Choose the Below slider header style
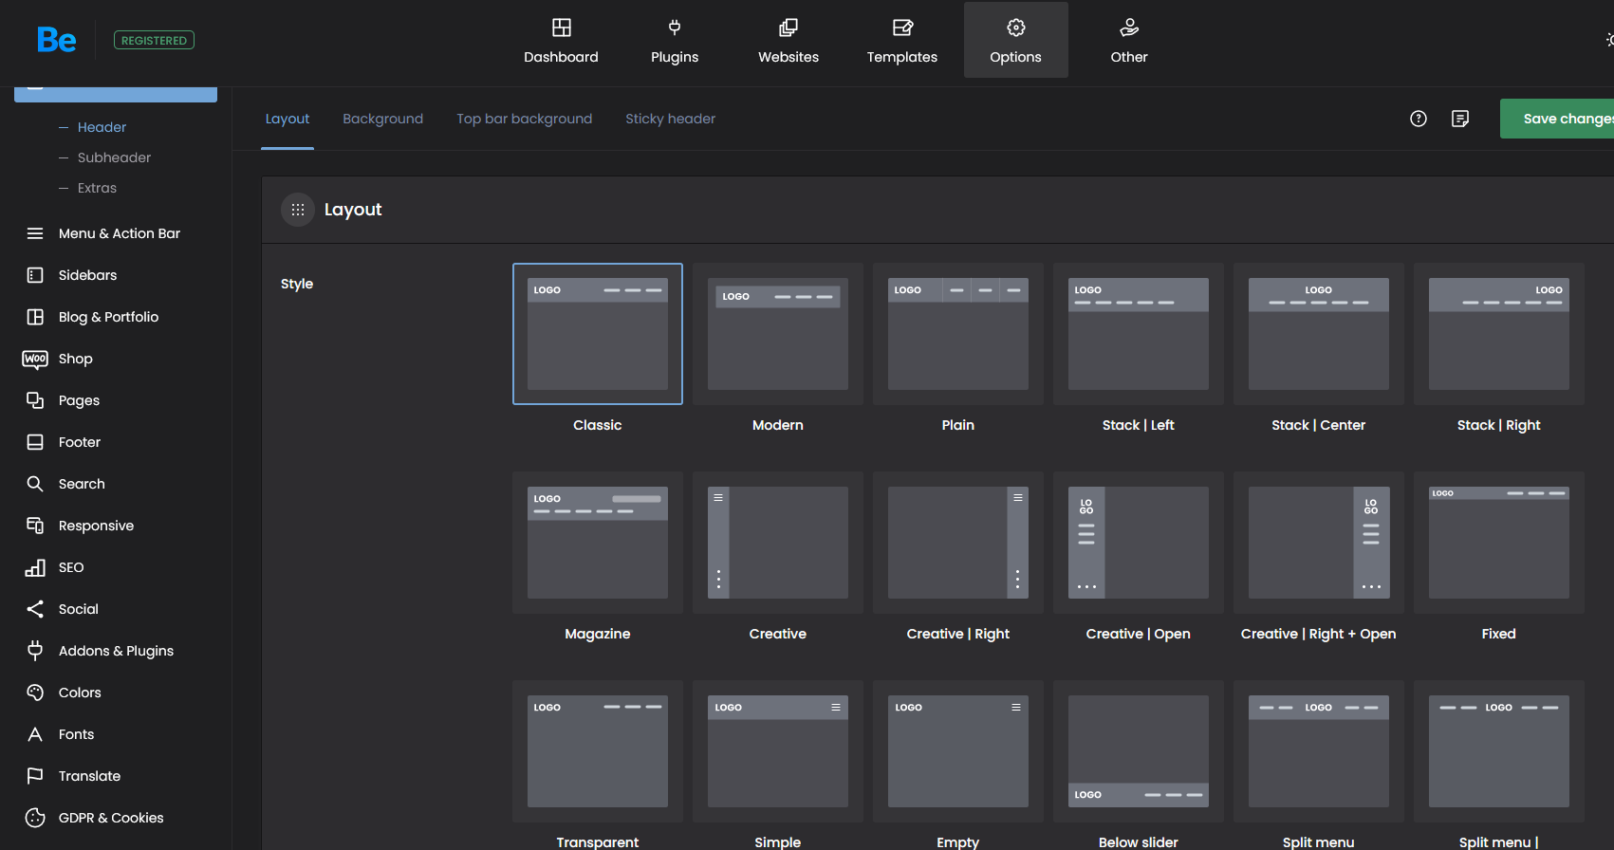 pos(1139,751)
